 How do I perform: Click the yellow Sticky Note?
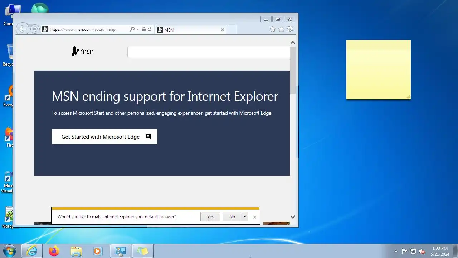pos(379,70)
